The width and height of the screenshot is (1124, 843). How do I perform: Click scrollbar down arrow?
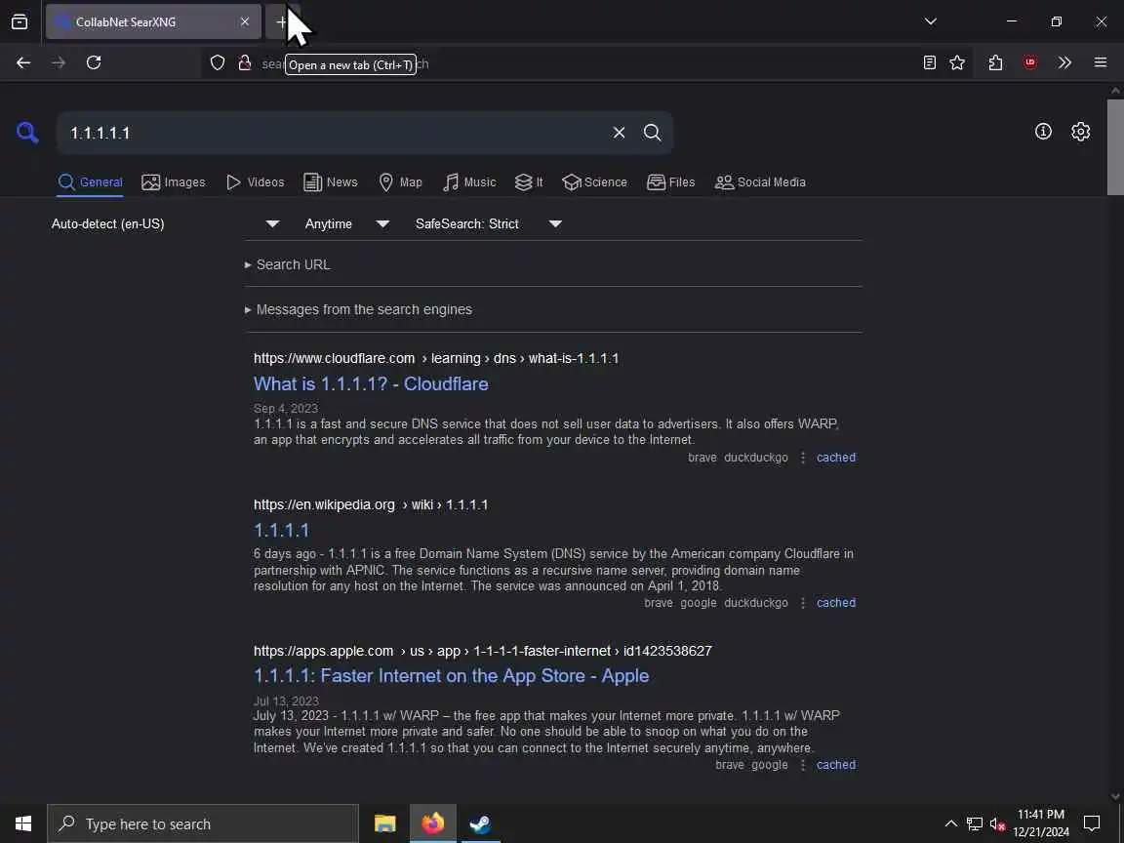[1114, 796]
